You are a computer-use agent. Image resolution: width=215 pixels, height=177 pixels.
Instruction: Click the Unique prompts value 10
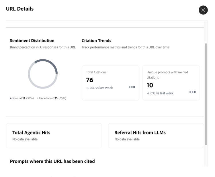pos(150,85)
